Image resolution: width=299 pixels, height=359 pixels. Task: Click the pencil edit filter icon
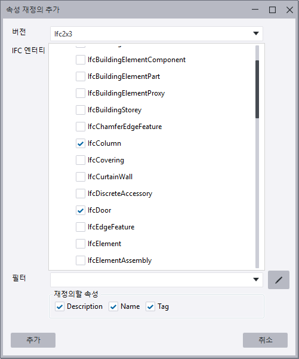click(x=279, y=280)
